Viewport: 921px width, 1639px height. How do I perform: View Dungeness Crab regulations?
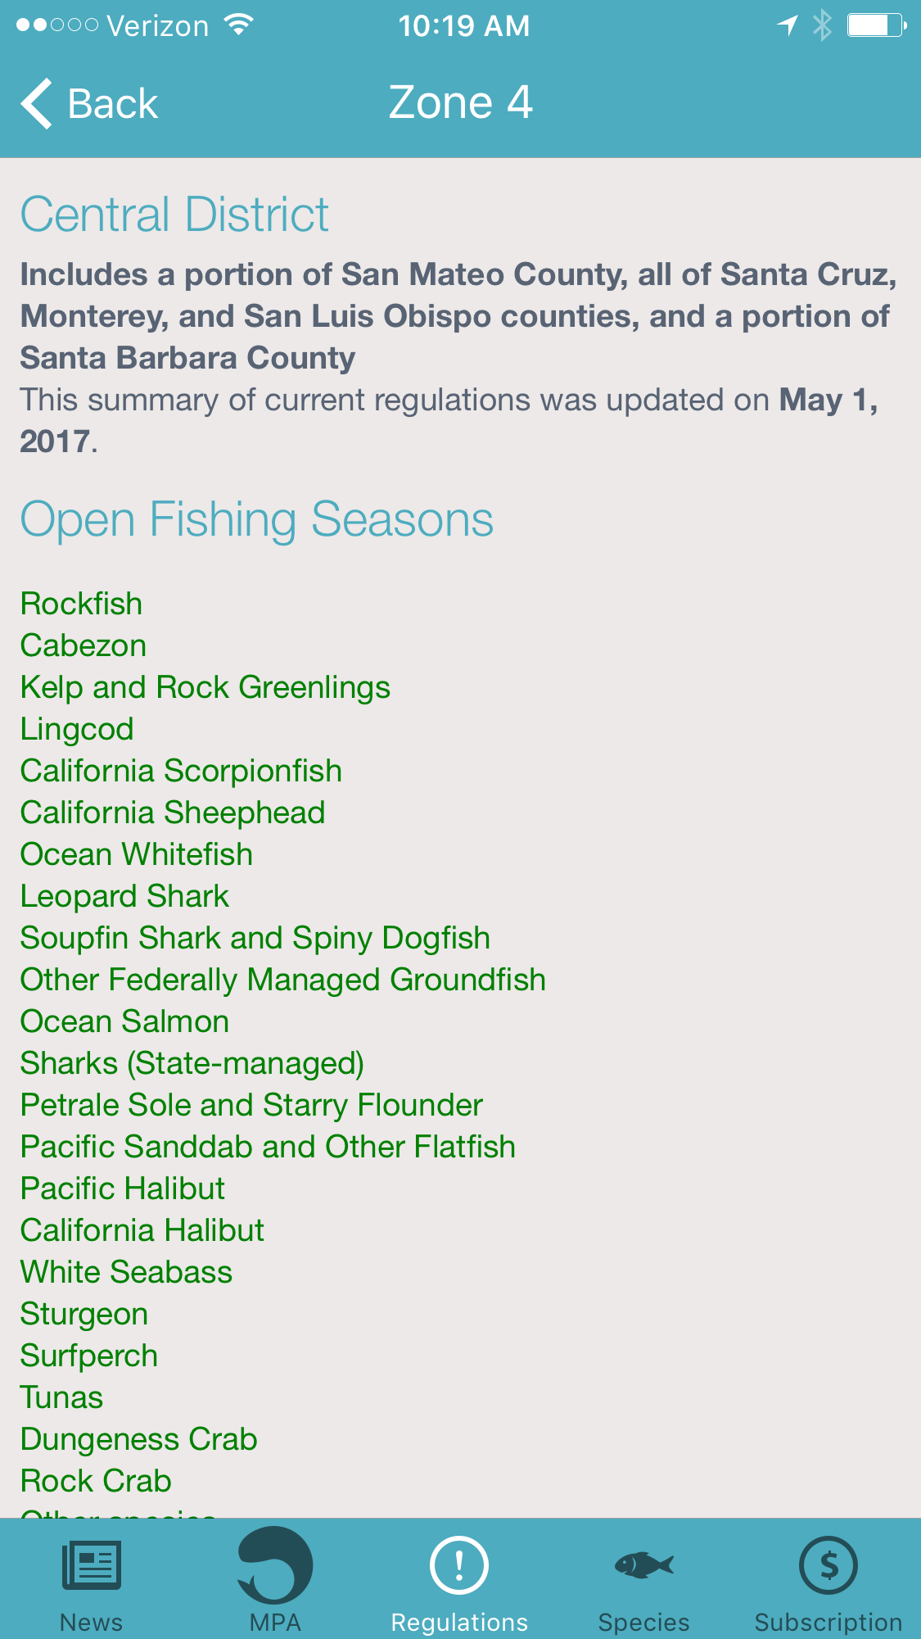[139, 1439]
